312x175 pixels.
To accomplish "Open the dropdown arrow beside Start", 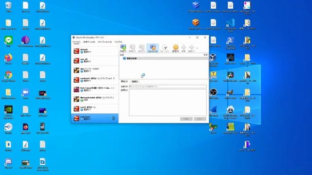I will (x=197, y=48).
